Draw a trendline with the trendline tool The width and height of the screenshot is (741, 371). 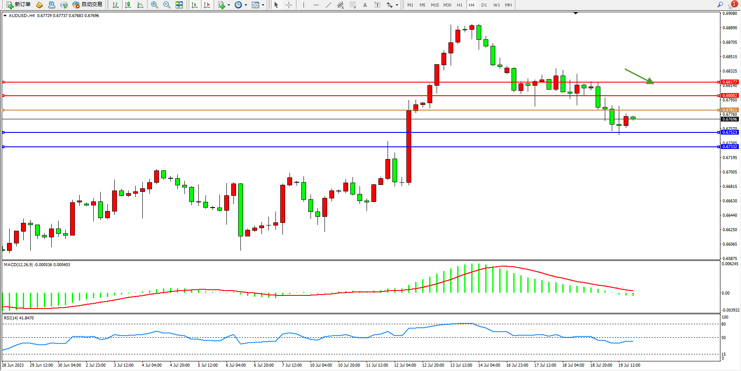click(328, 5)
